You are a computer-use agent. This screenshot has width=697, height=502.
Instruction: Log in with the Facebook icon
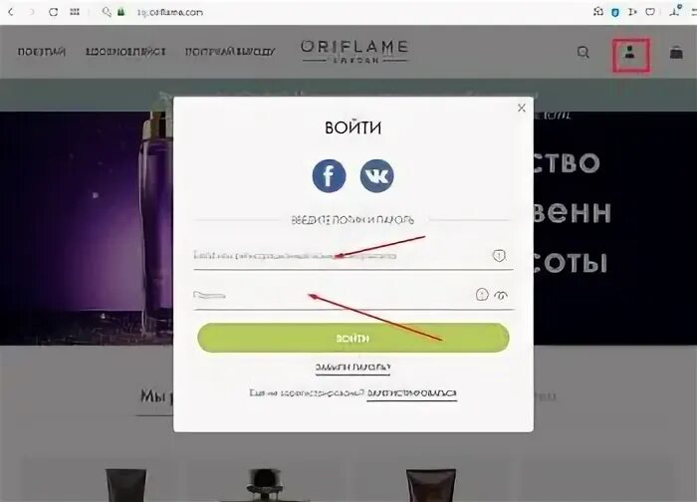[x=329, y=176]
